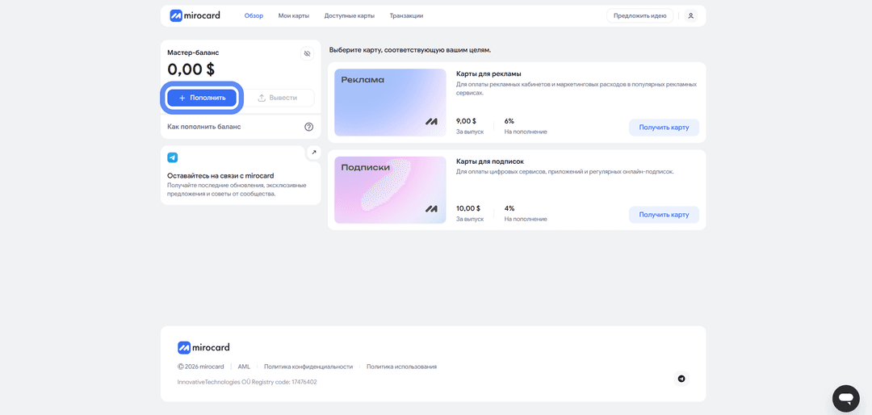
Task: Open the support chat bubble
Action: click(x=846, y=398)
